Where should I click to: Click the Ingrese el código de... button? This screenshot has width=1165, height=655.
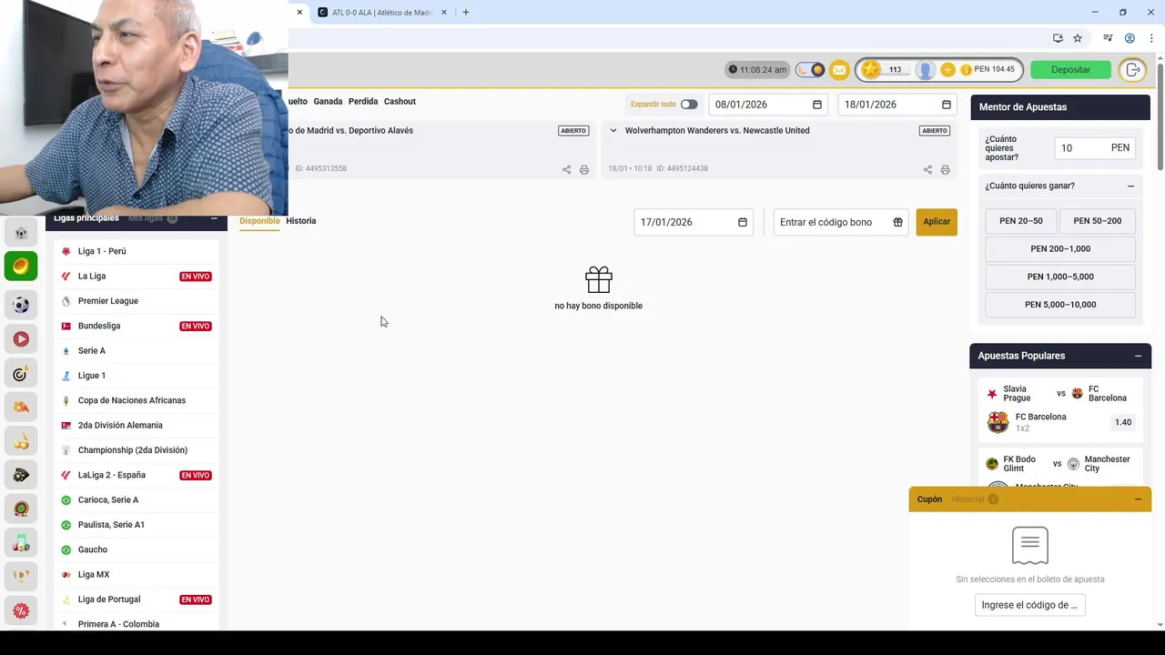point(1029,605)
